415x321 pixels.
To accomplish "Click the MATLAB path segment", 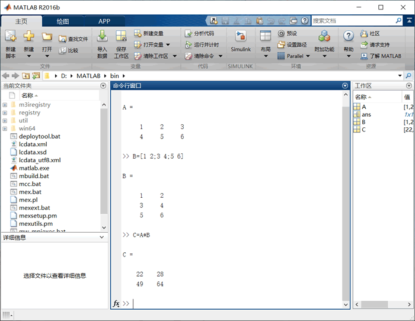I will point(88,76).
